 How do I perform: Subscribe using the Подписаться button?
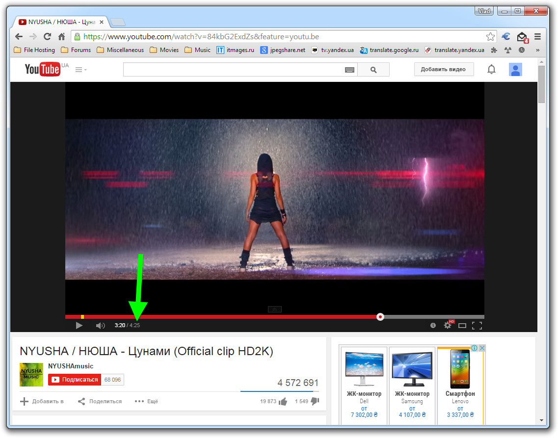click(x=75, y=380)
